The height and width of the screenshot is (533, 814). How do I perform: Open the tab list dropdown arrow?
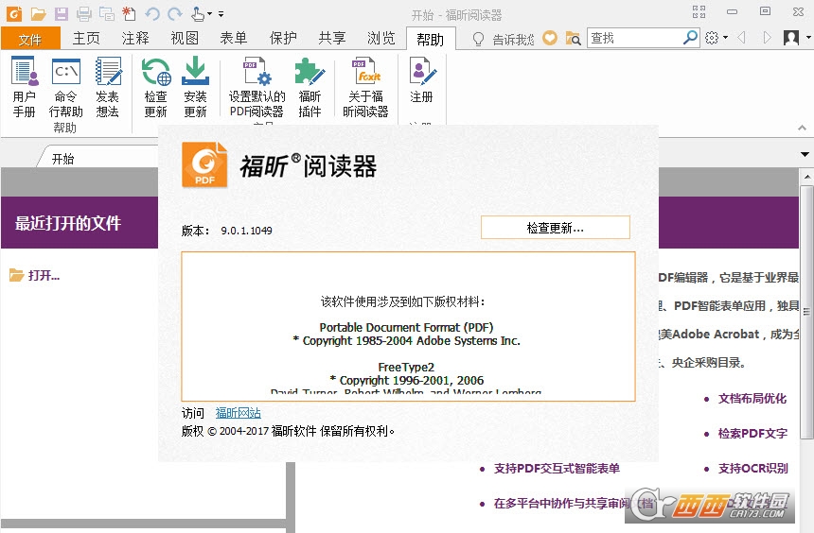click(x=805, y=154)
